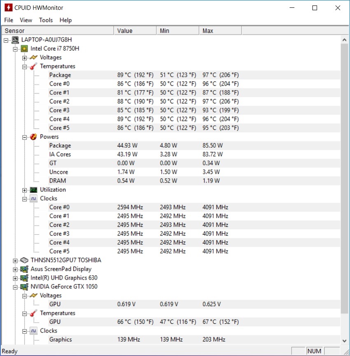The height and width of the screenshot is (356, 350).
Task: Click the CPU Clocks waveform icon
Action: (34, 199)
